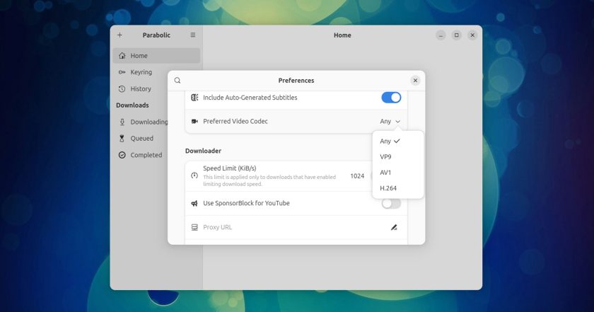
Task: Minimize the Parabolic window
Action: [x=441, y=35]
